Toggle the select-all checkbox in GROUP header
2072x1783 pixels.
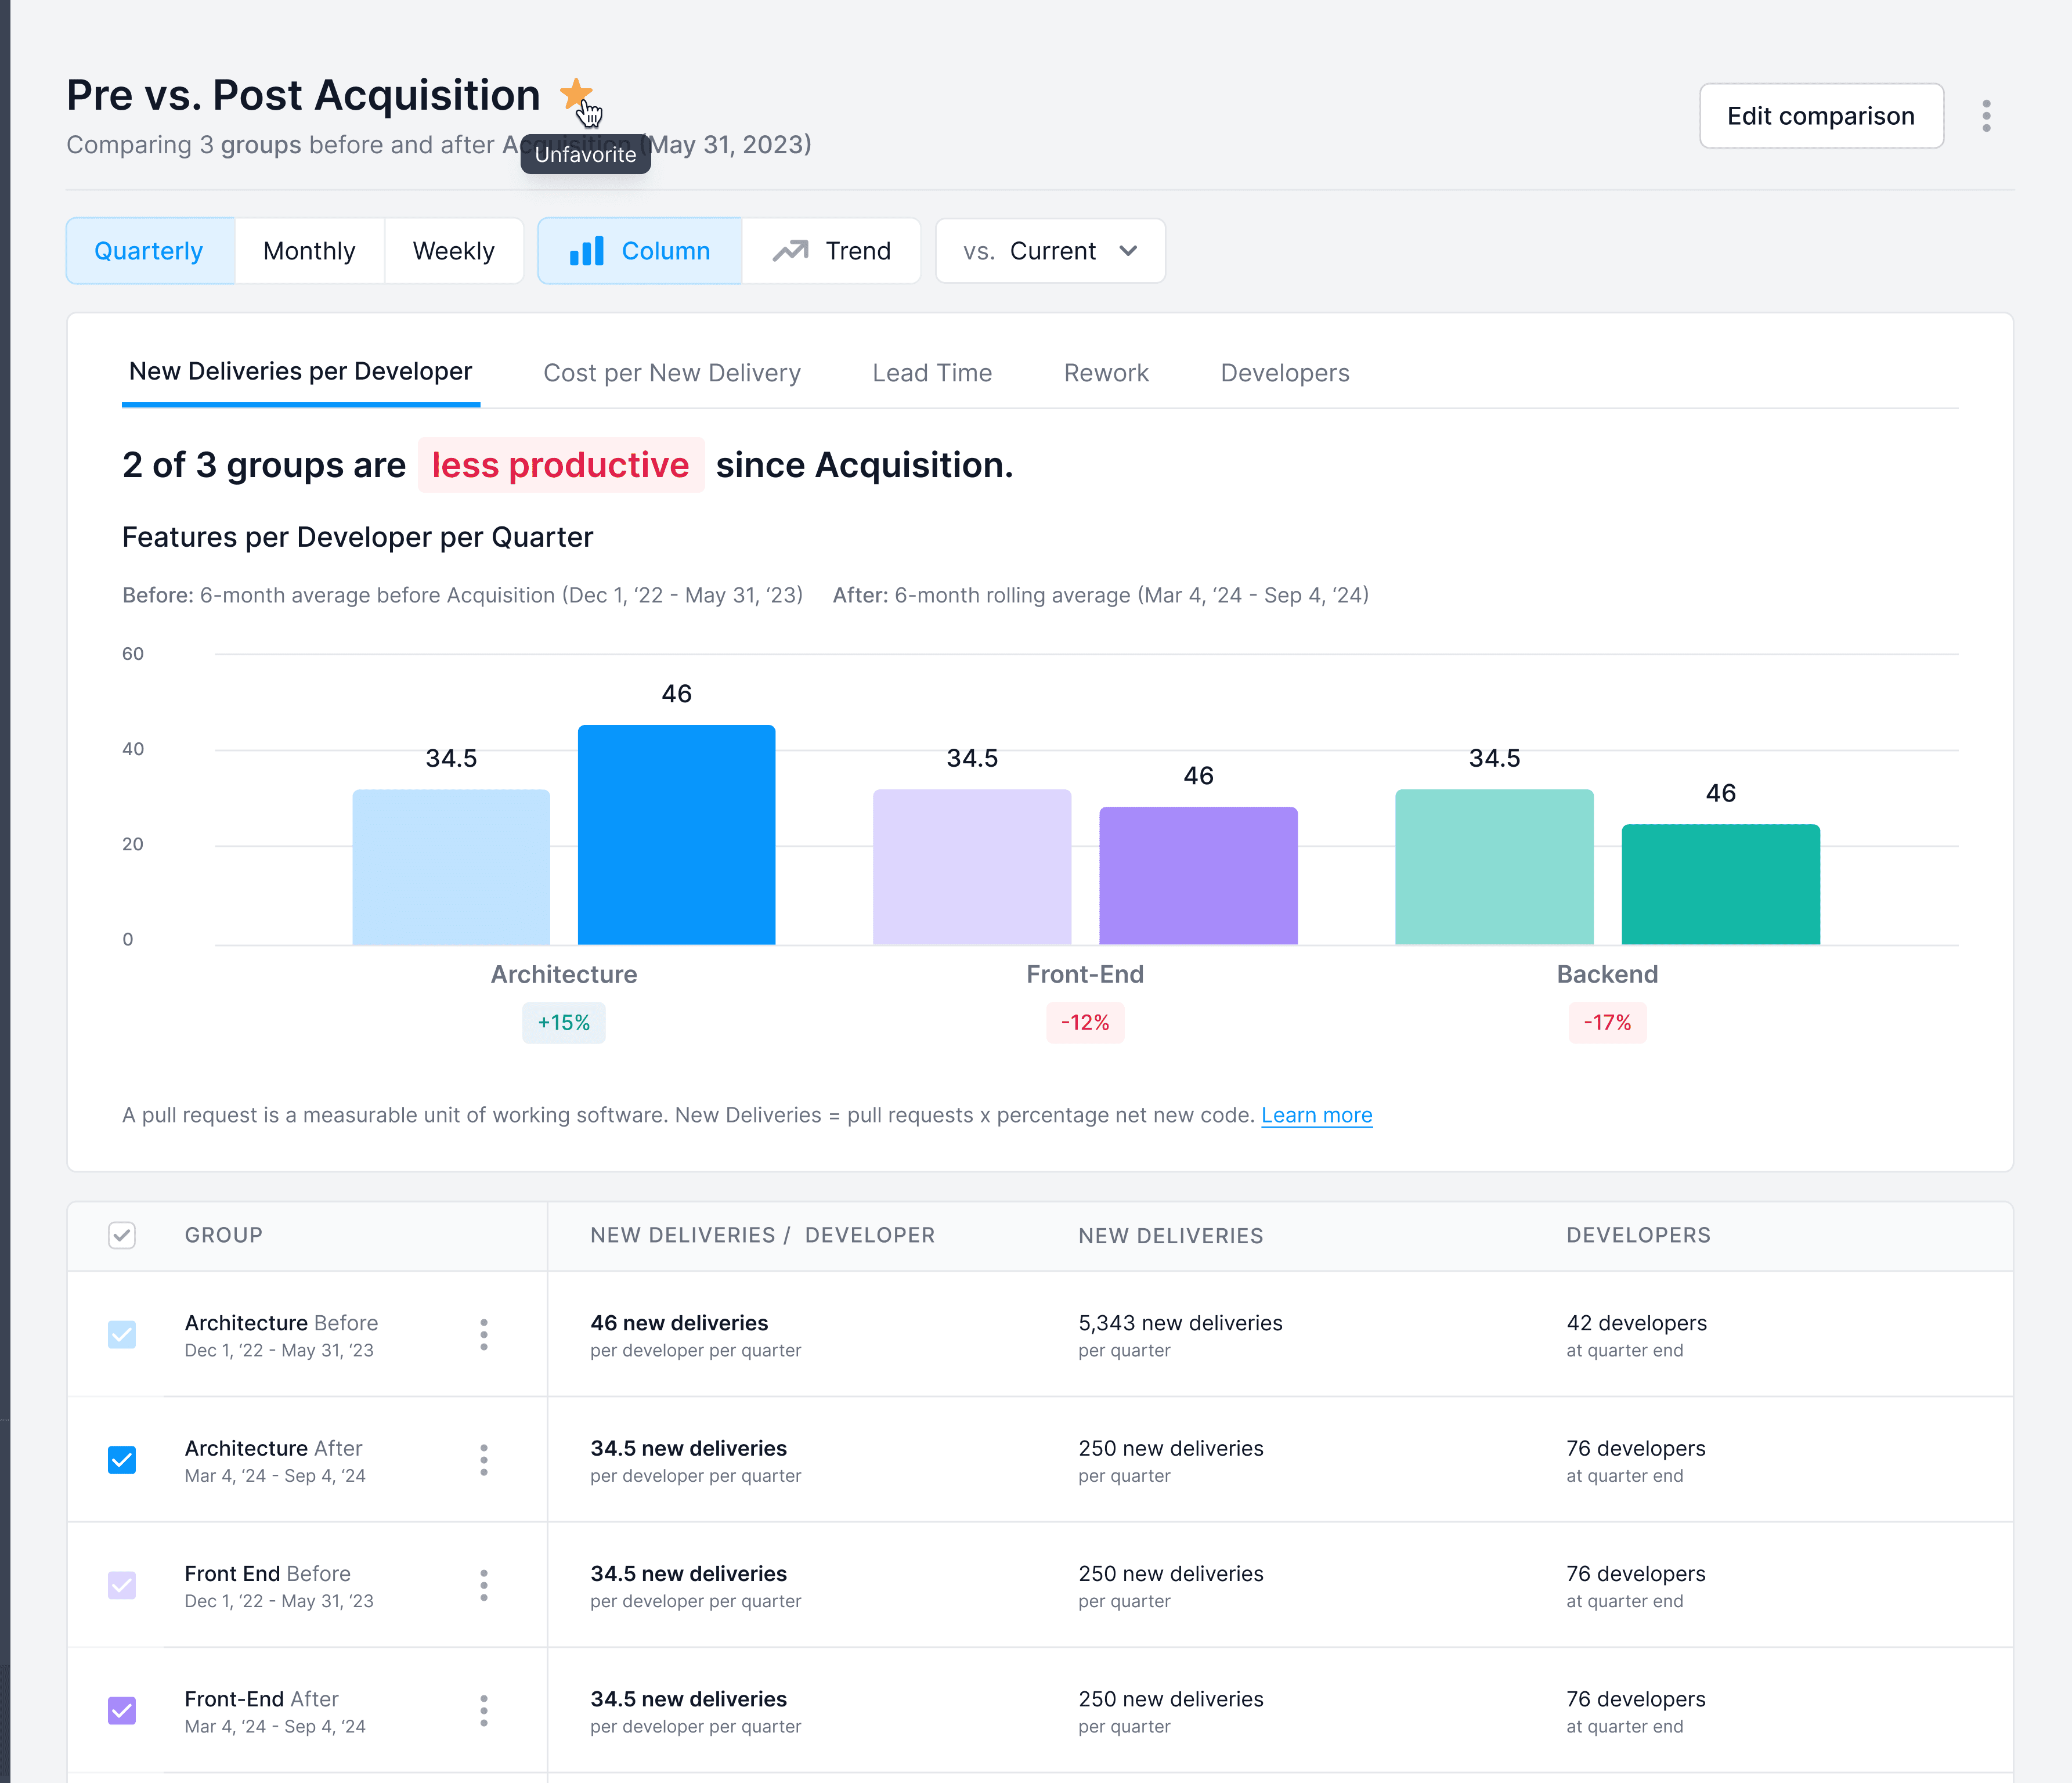(x=122, y=1236)
